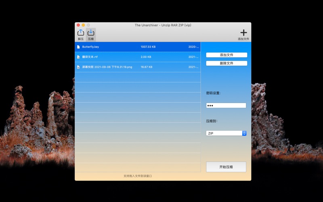The width and height of the screenshot is (323, 202).
Task: Click the date cell of 屏幕快照 png row
Action: 193,67
